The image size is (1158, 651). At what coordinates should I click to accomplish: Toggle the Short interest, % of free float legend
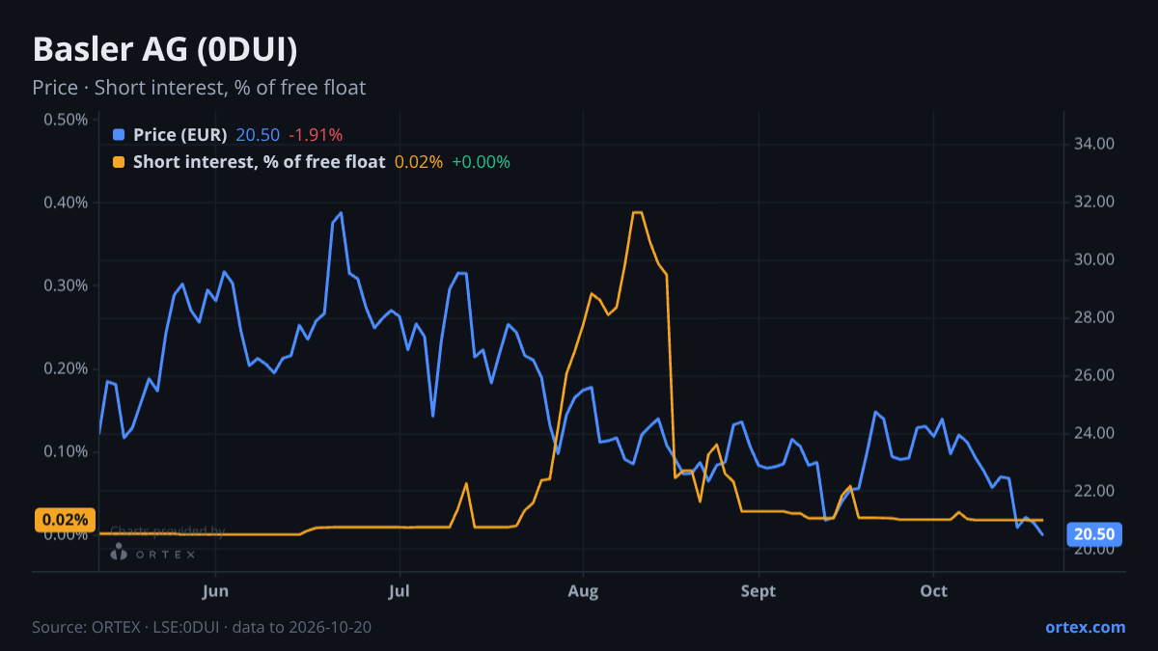click(x=259, y=162)
